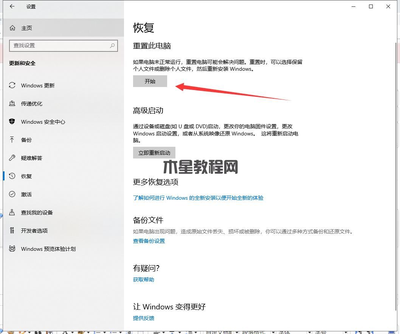
Task: Click the 设置 window title text
Action: click(x=31, y=7)
